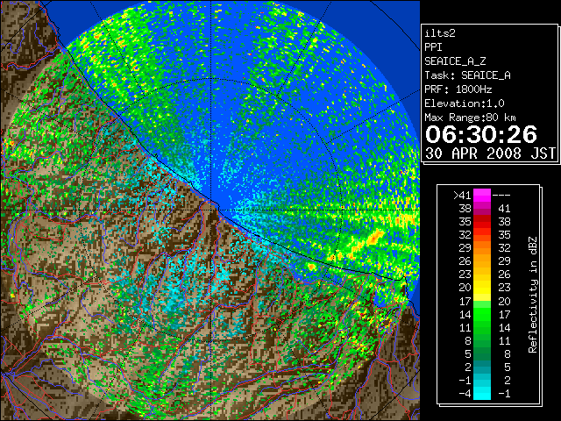
Task: Click the '---' legend entry
Action: 501,196
